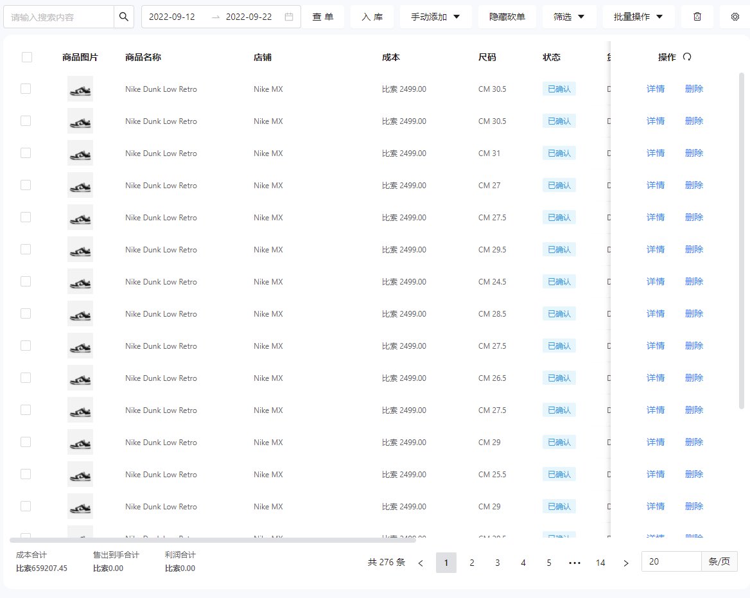750x598 pixels.
Task: Check the row checkbox for CM 28.5
Action: [26, 313]
